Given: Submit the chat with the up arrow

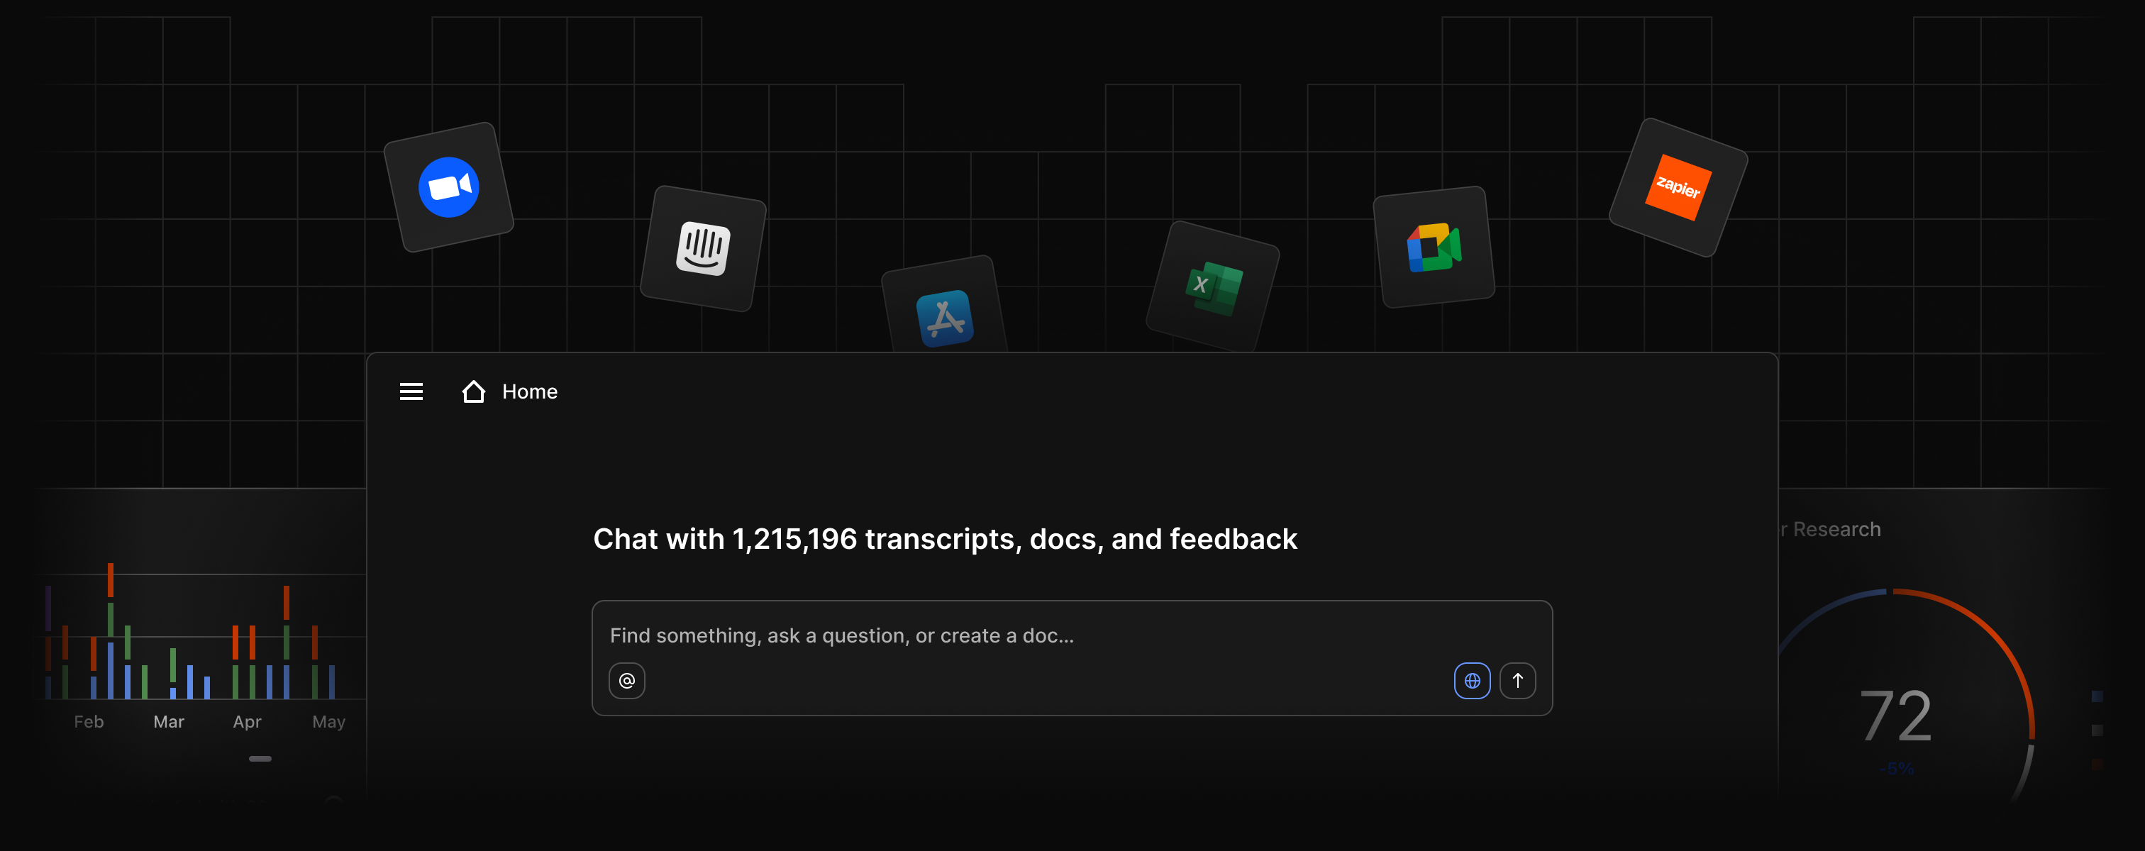Looking at the screenshot, I should click(x=1518, y=680).
